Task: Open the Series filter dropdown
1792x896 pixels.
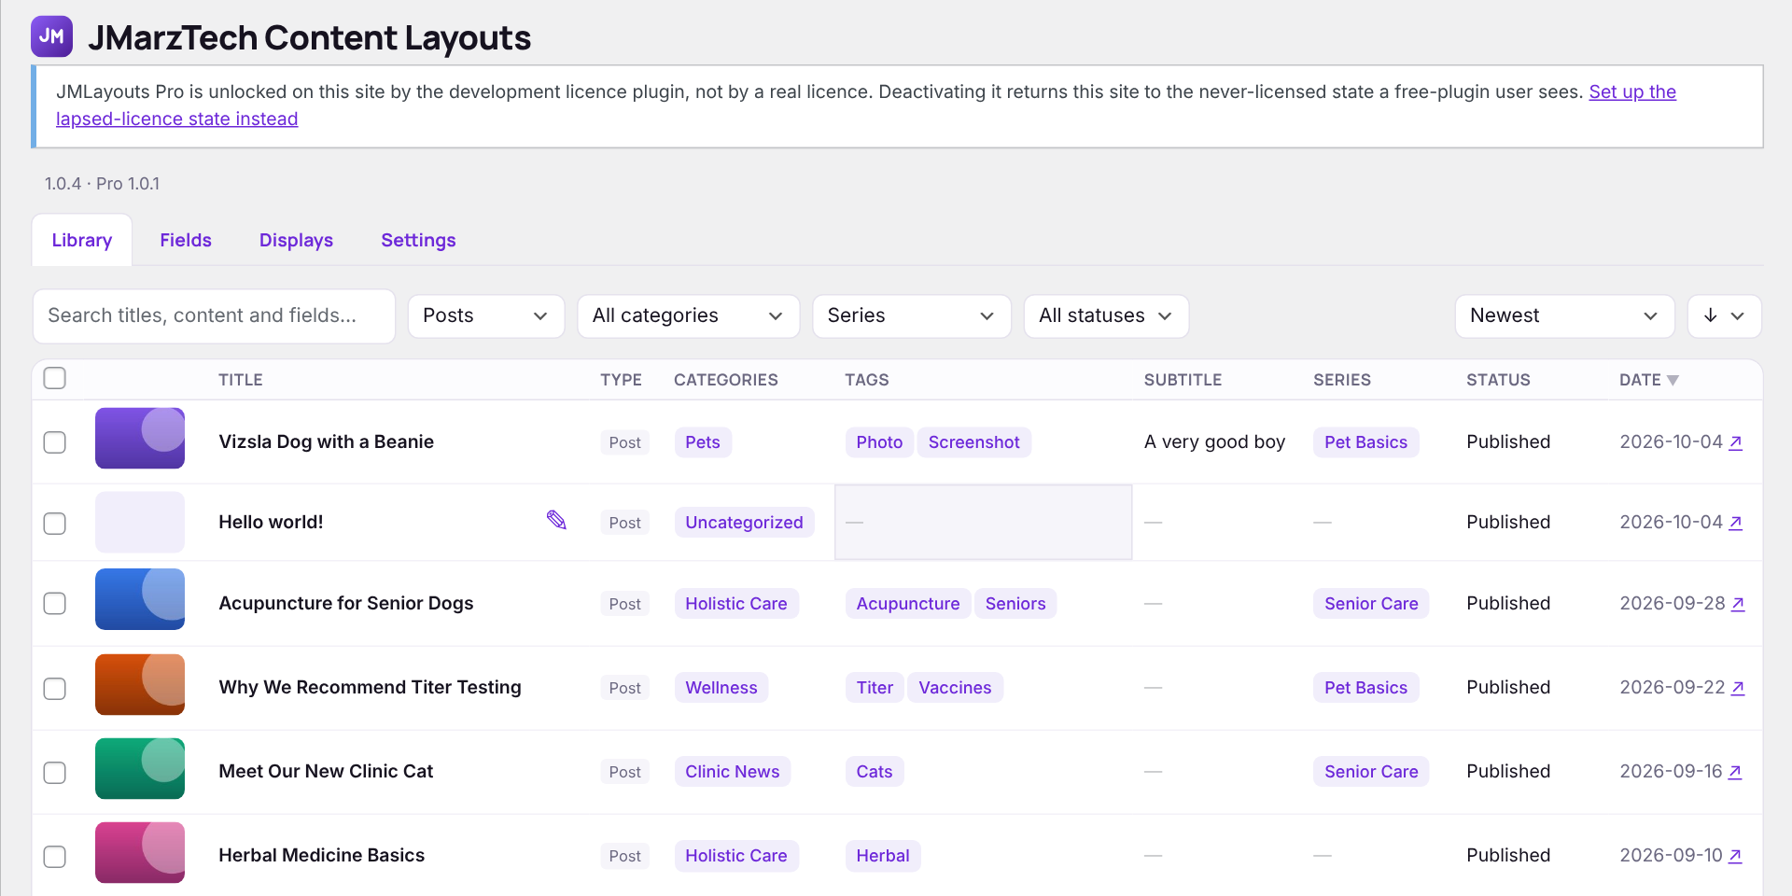Action: (x=912, y=316)
